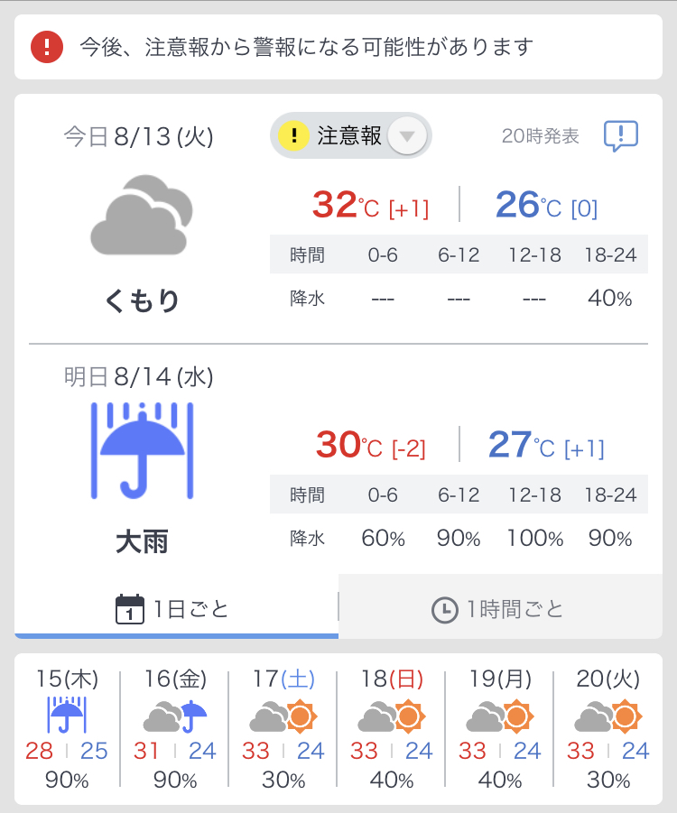Viewport: 677px width, 813px height.
Task: Click the yellow 注意報 warning icon
Action: tap(293, 135)
